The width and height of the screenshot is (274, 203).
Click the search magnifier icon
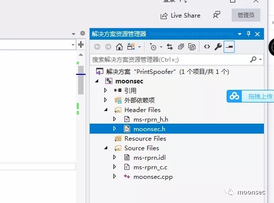pyautogui.click(x=253, y=59)
